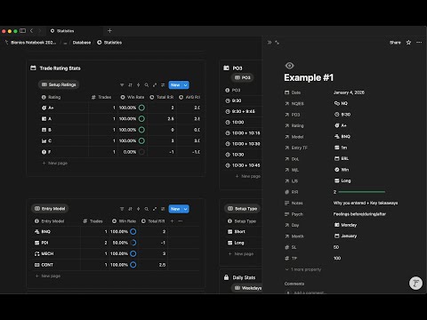Edit the SL value 50
427x320 pixels.
(336, 247)
